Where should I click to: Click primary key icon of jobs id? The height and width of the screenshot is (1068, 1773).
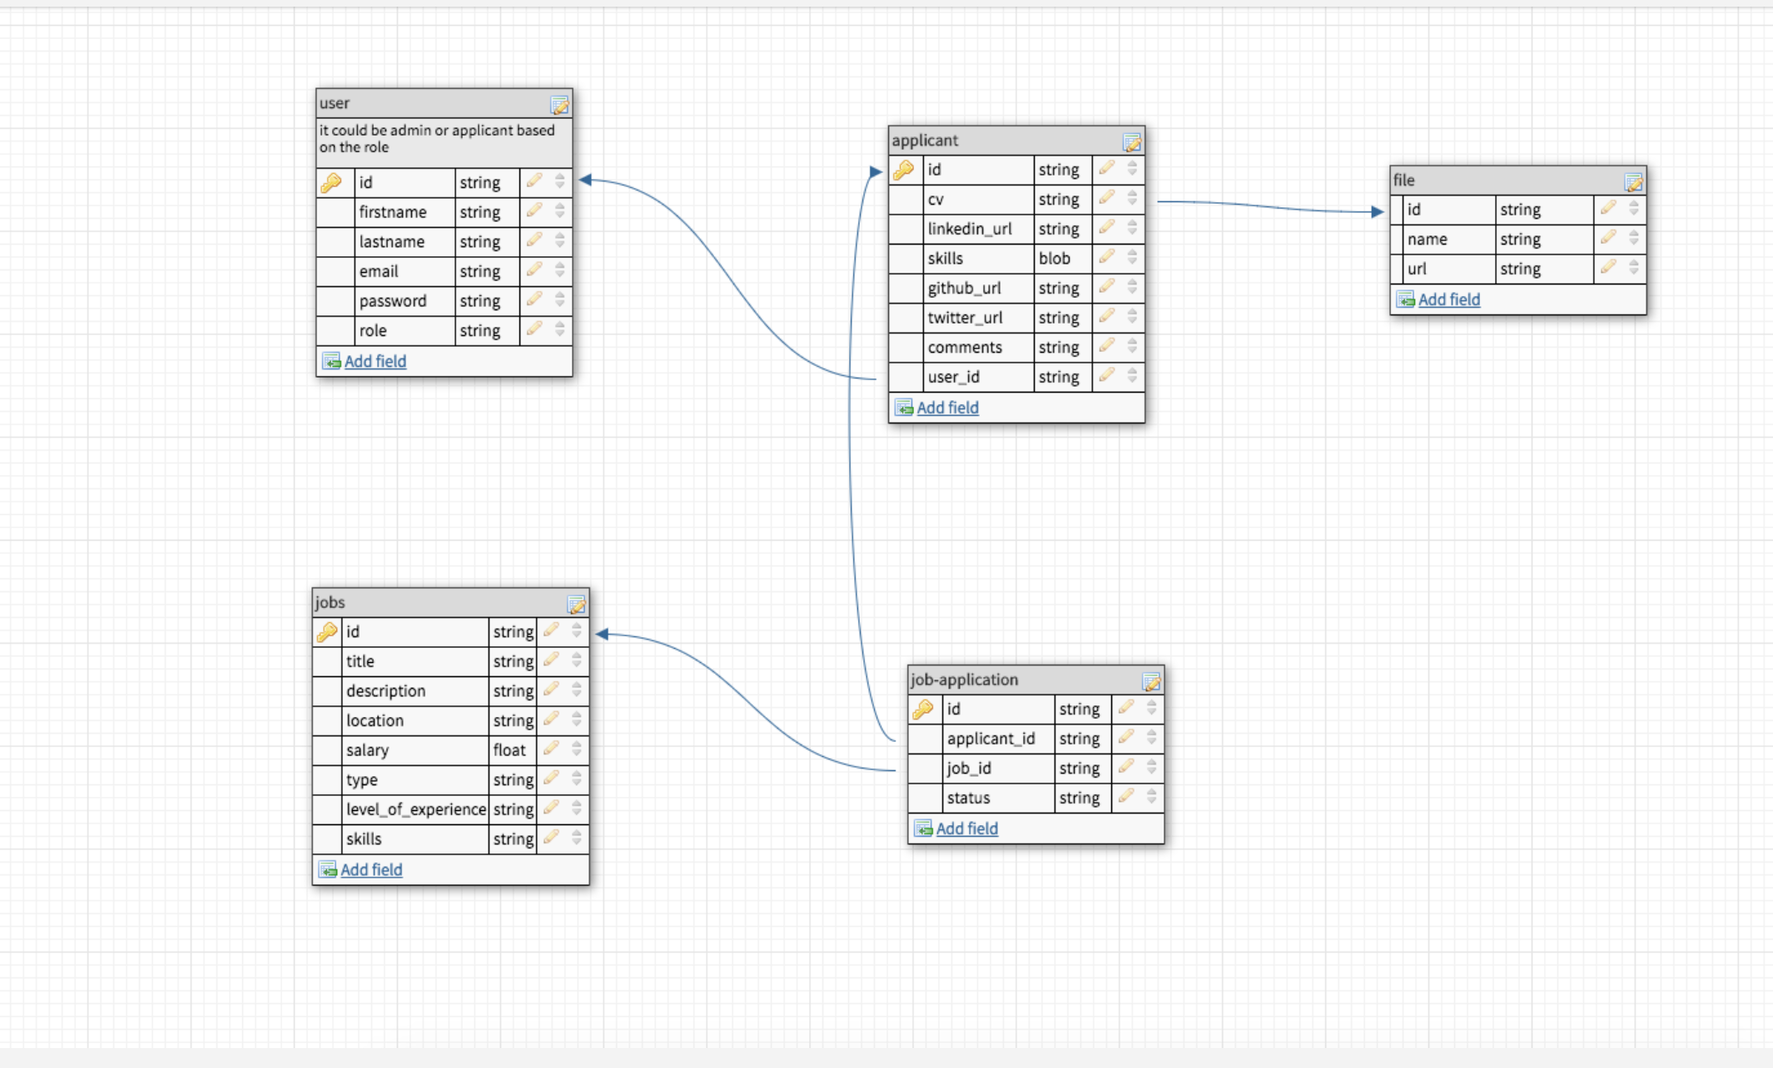click(327, 632)
